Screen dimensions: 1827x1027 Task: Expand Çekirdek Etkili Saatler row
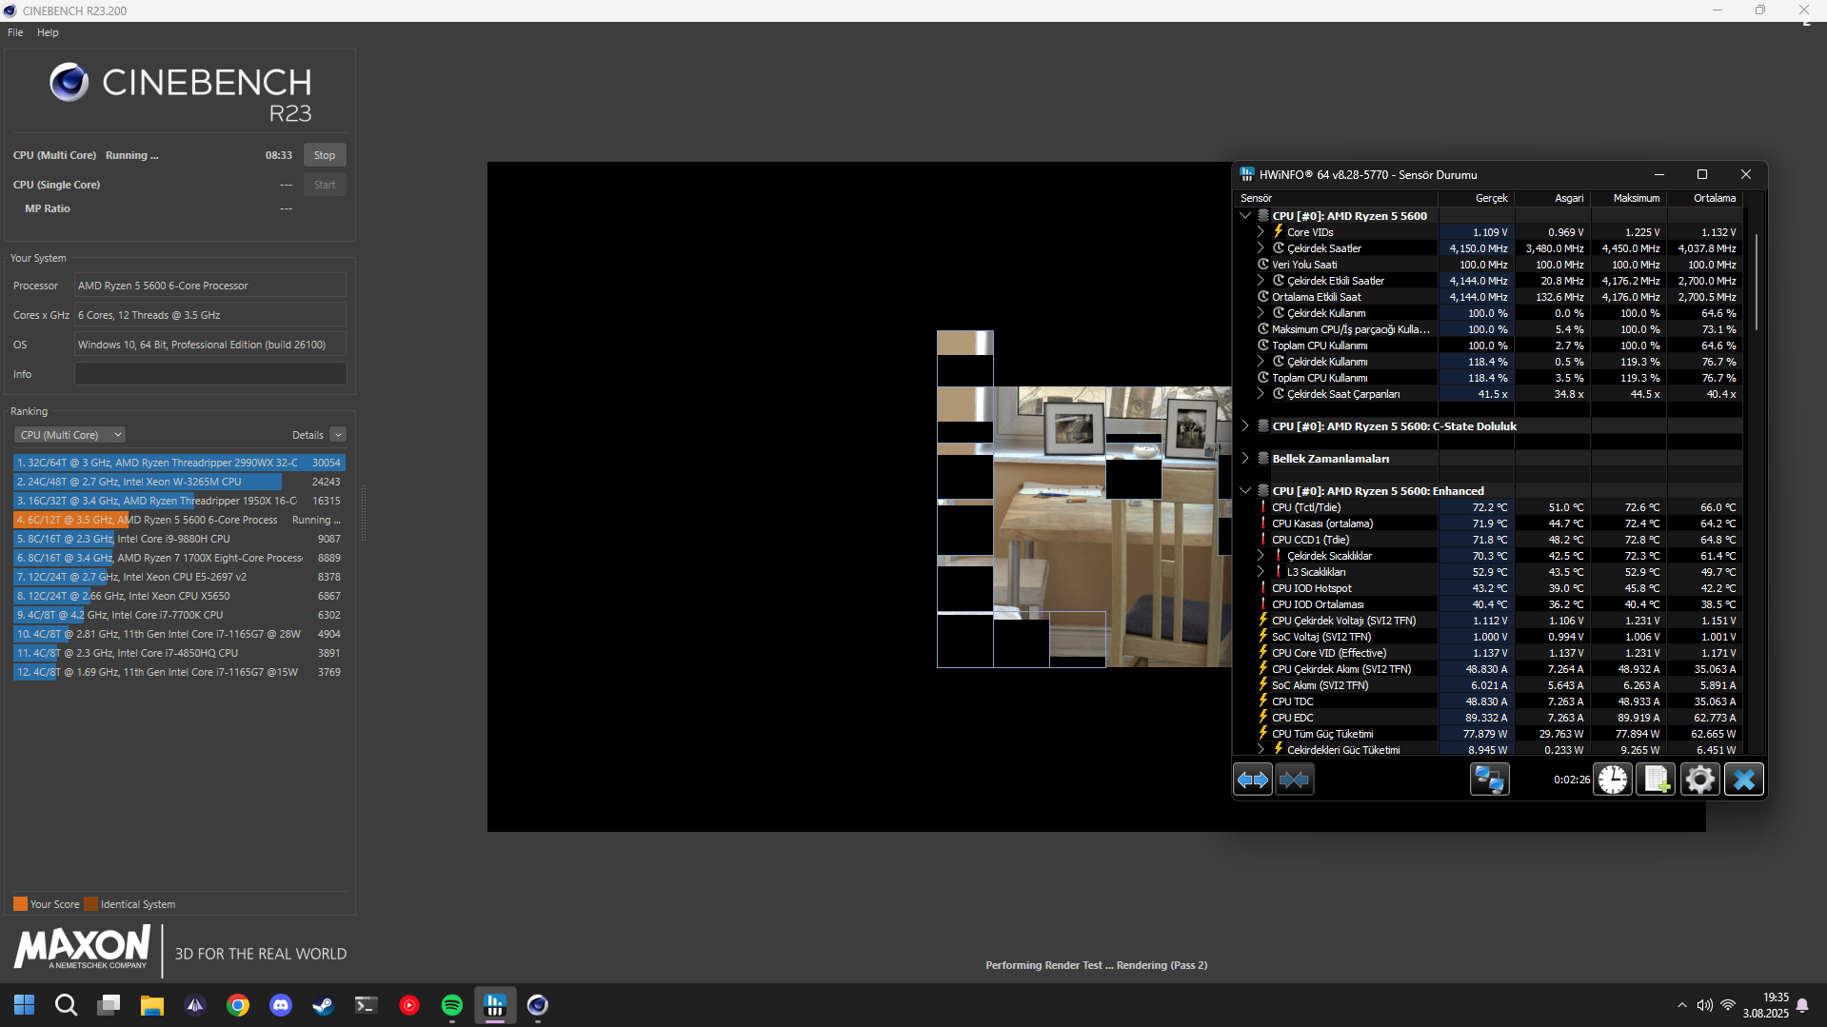(1261, 281)
